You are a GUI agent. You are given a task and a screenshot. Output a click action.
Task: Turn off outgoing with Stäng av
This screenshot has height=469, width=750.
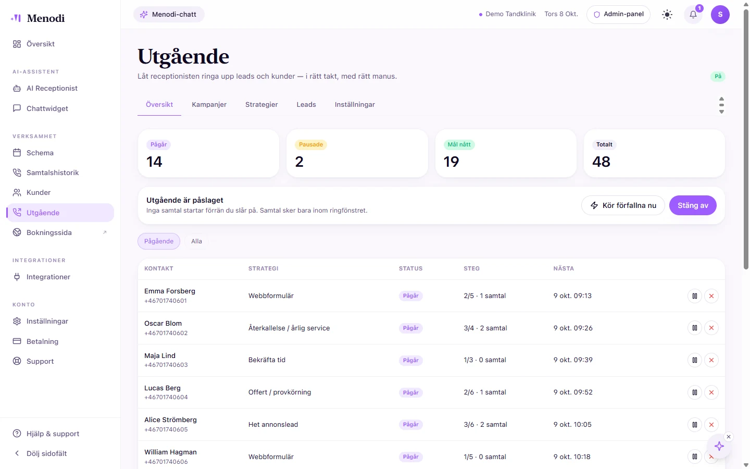(693, 206)
